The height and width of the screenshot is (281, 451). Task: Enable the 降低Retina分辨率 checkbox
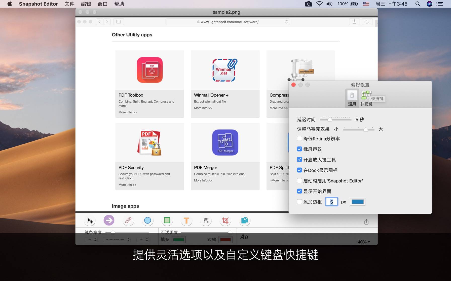click(x=299, y=138)
